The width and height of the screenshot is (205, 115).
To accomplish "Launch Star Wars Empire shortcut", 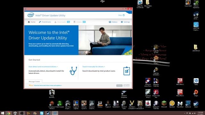I will point(68,105).
